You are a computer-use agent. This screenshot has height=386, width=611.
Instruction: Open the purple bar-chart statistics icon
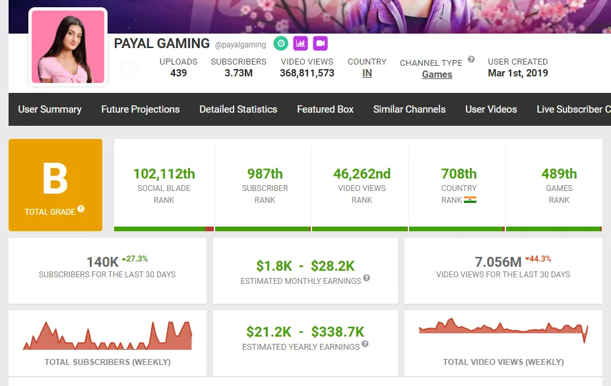(300, 43)
